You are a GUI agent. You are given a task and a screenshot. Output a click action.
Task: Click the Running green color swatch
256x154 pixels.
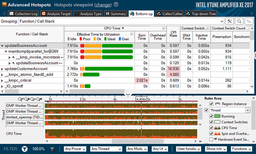click(217, 116)
